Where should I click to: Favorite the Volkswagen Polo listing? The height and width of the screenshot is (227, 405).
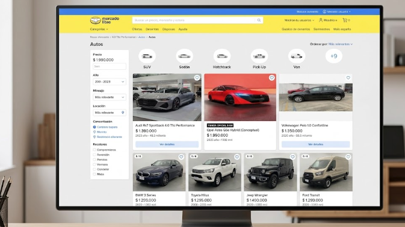[348, 78]
